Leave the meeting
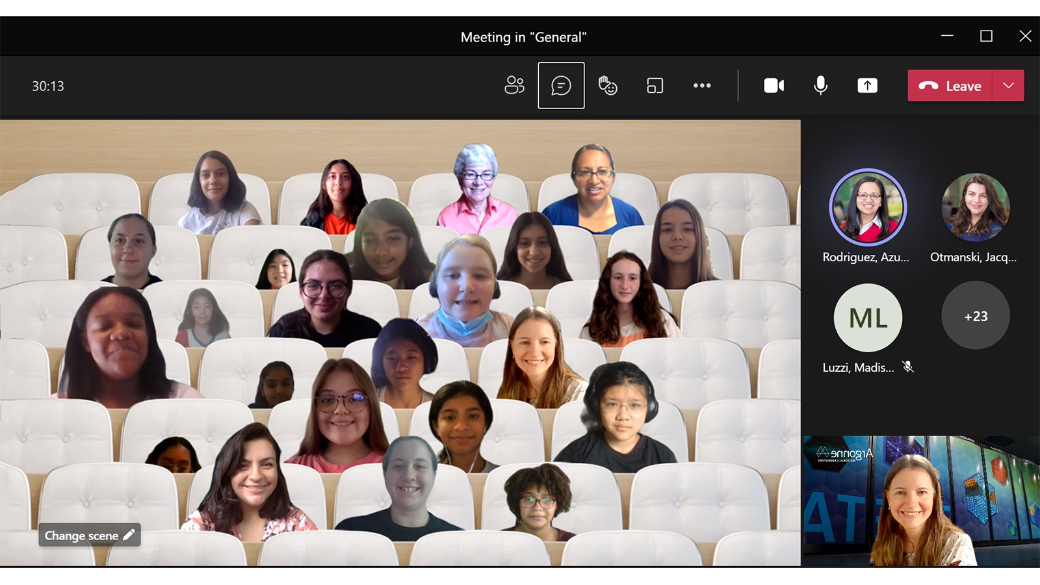This screenshot has height=585, width=1040. tap(950, 85)
